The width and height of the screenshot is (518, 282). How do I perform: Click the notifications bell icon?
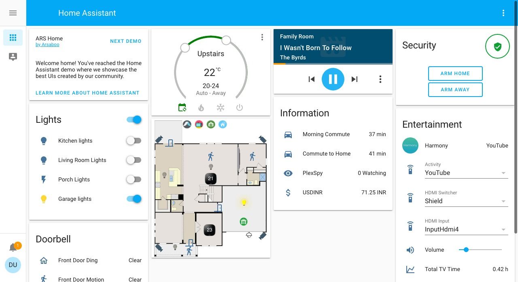(x=13, y=248)
